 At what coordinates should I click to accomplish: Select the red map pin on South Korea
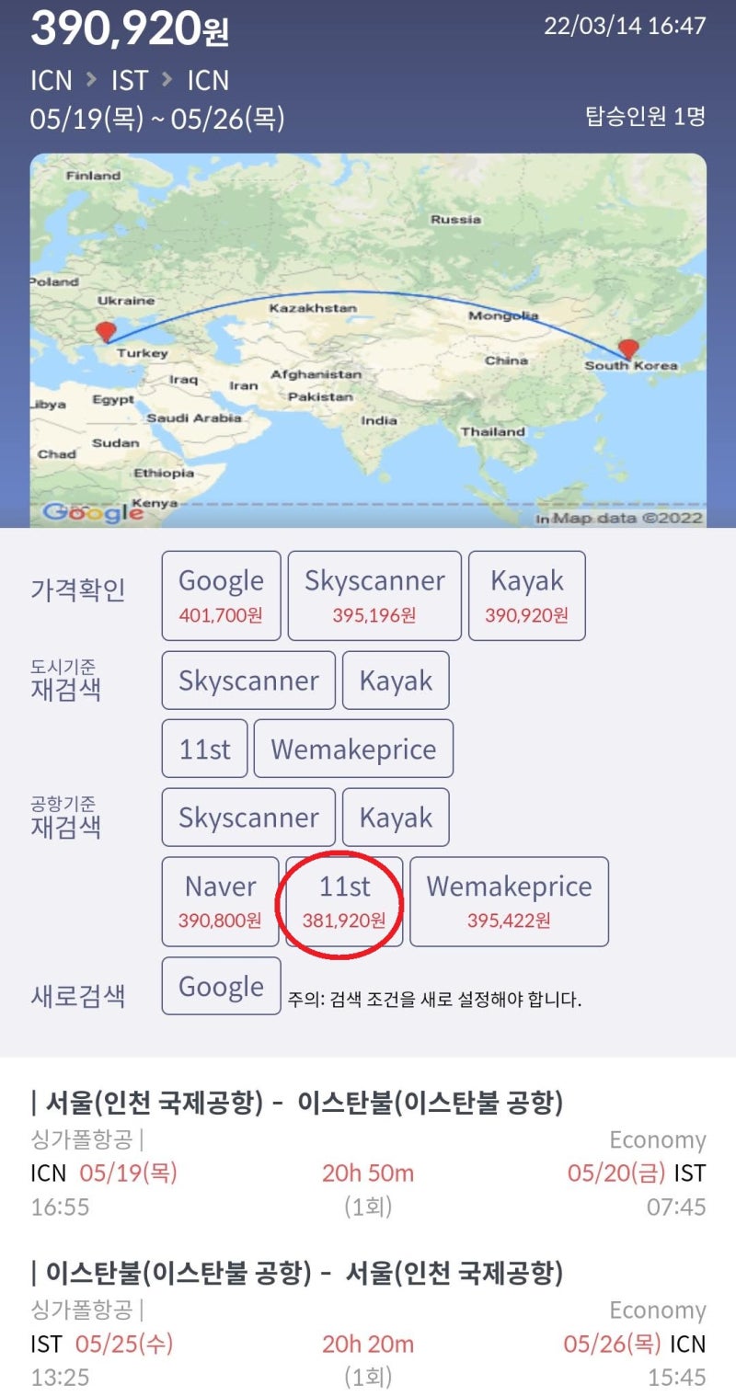click(630, 348)
